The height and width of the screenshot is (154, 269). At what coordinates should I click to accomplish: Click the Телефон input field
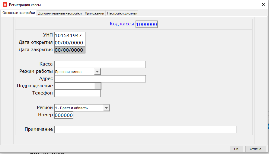tap(77, 93)
